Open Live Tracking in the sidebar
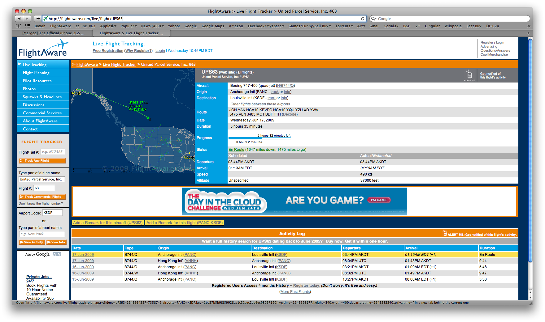This screenshot has height=322, width=545. coord(43,65)
